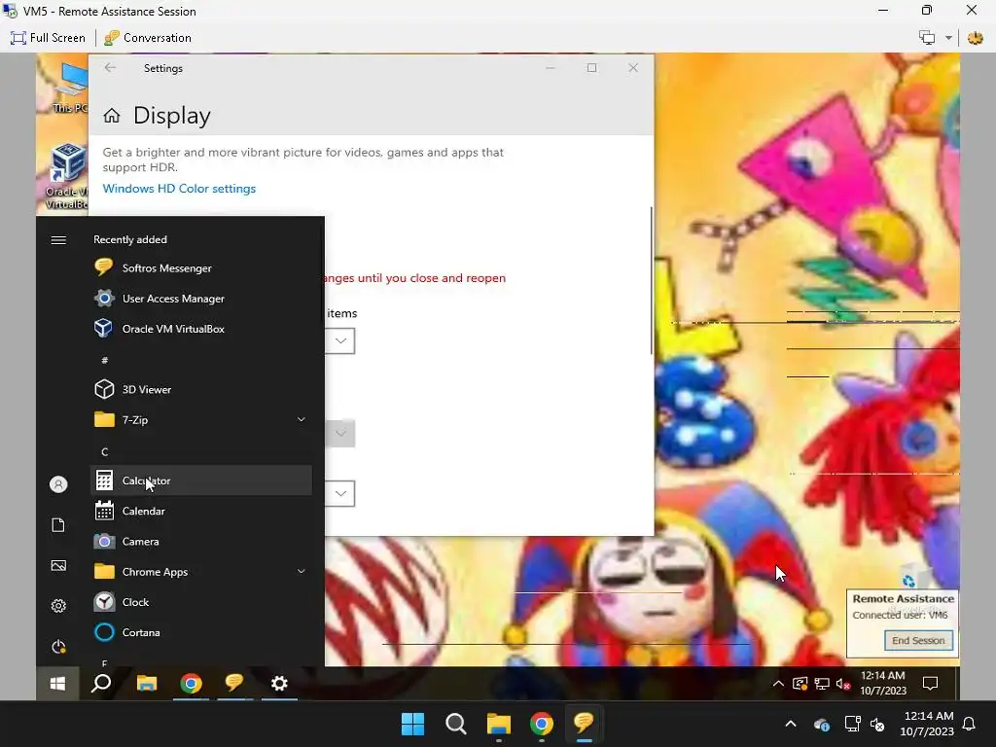Click host notification bell icon
The width and height of the screenshot is (996, 747).
tap(970, 724)
